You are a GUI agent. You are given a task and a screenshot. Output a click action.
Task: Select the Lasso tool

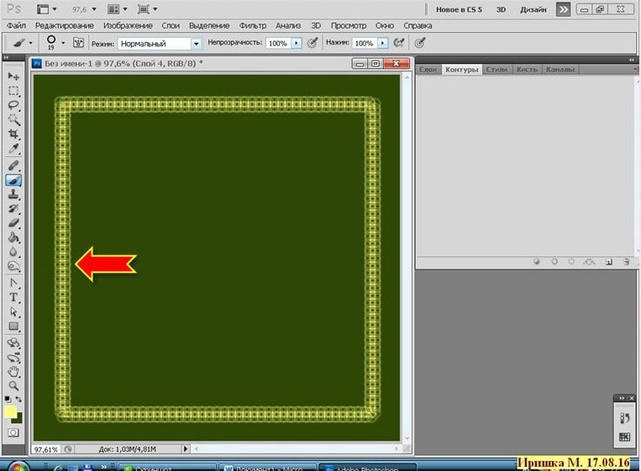pyautogui.click(x=13, y=105)
